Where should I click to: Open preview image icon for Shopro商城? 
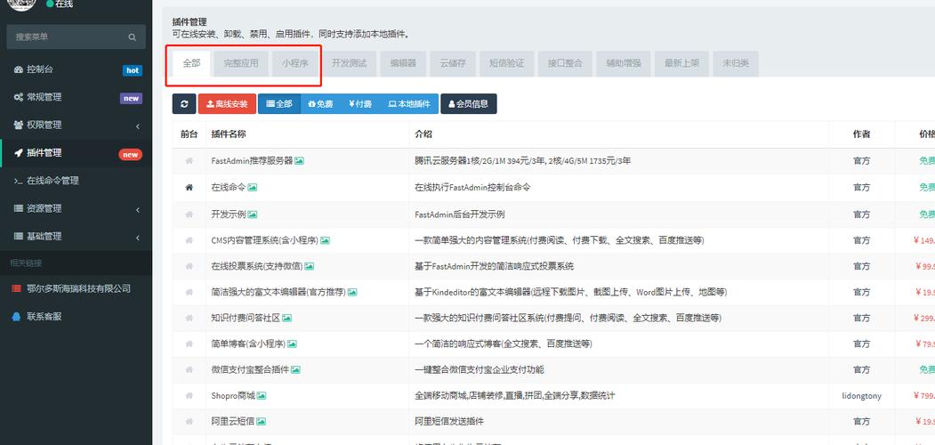pyautogui.click(x=262, y=395)
